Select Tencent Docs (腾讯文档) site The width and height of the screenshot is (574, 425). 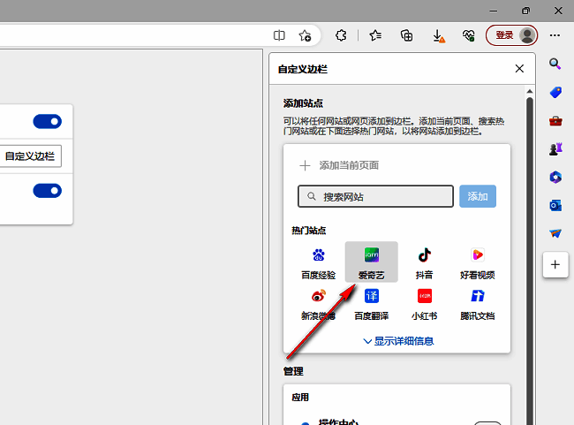point(477,302)
